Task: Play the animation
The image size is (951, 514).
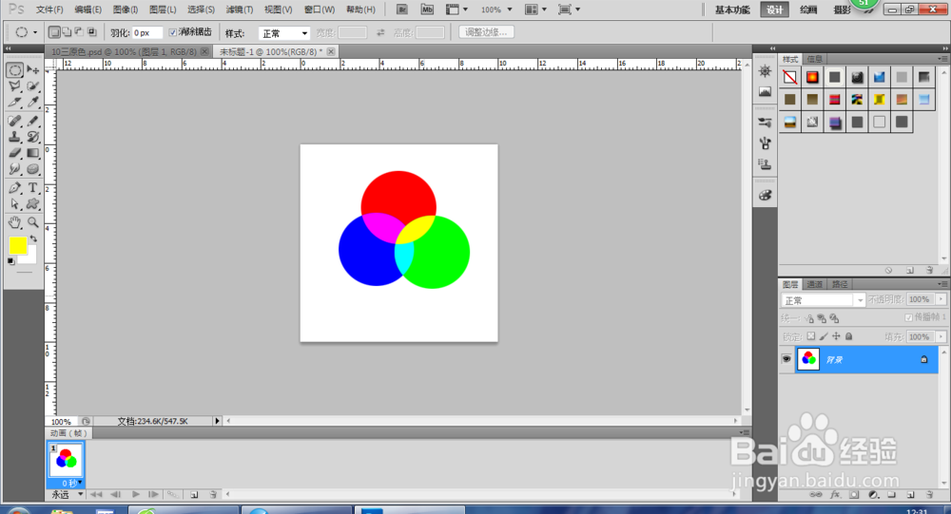Action: tap(136, 495)
